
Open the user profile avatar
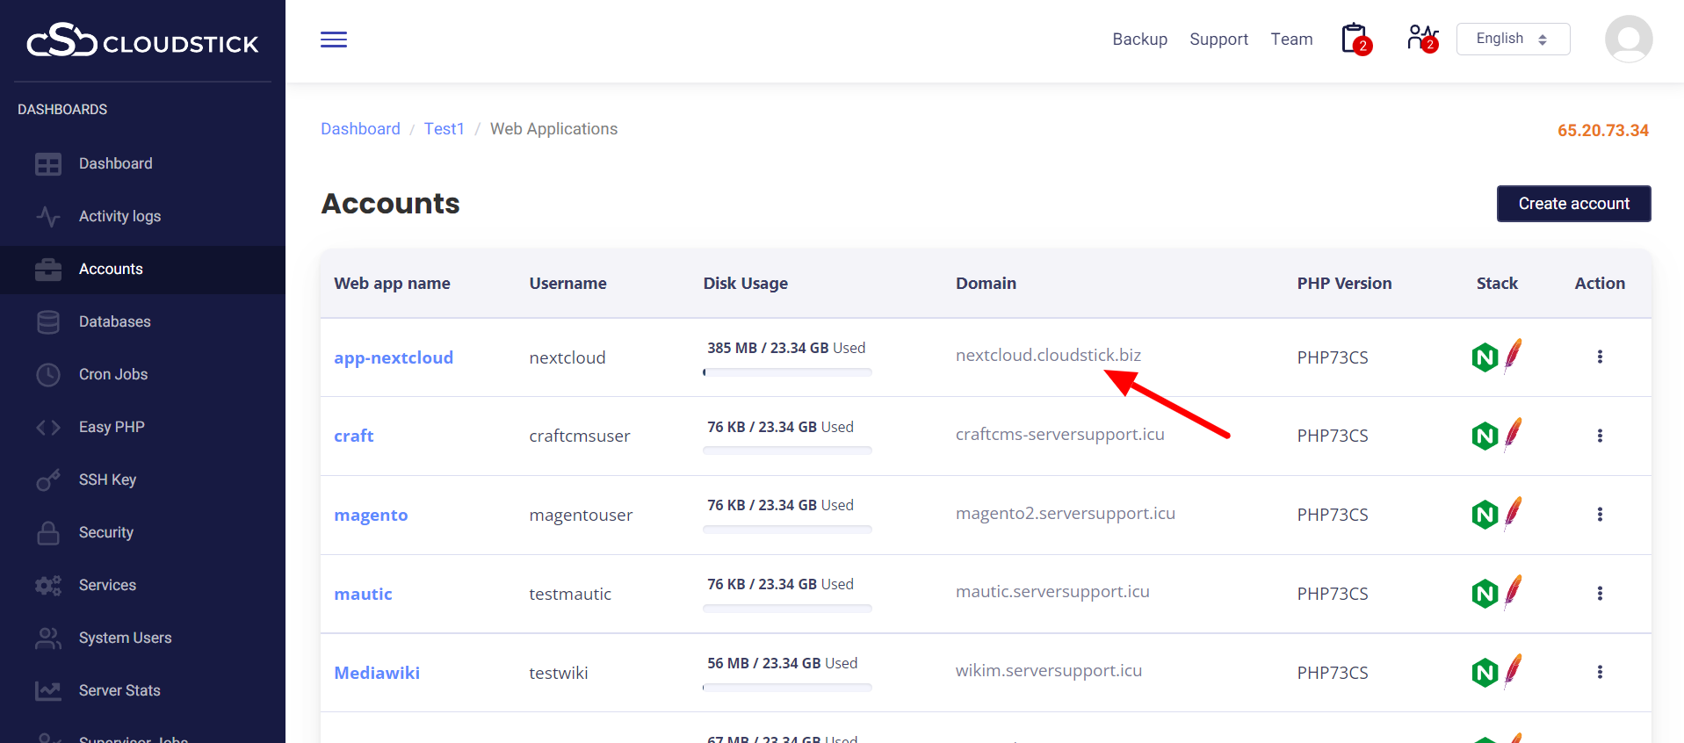point(1628,40)
